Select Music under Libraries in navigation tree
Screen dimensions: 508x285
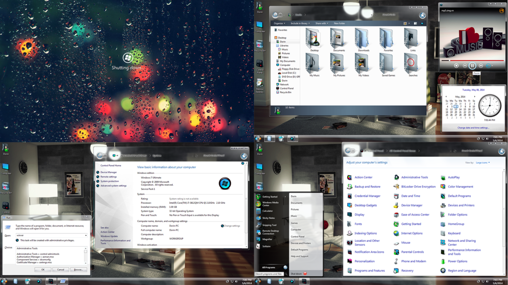coord(285,50)
